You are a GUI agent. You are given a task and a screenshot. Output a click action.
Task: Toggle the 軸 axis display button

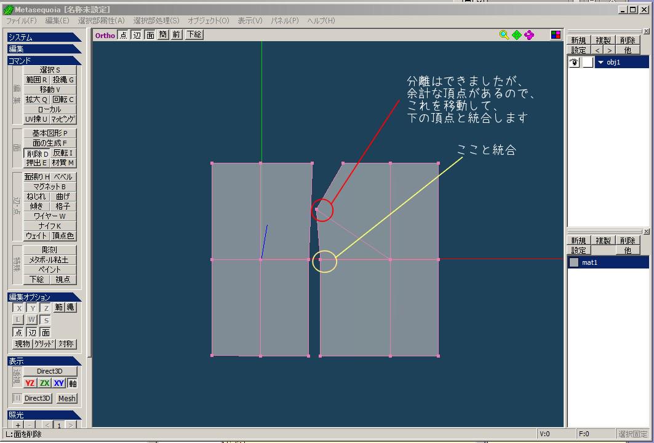coord(72,383)
